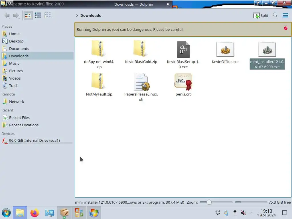Click status bar text for mini_installer
This screenshot has width=292, height=219.
click(129, 202)
